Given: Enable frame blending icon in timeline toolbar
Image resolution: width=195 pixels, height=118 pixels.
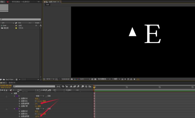Looking at the screenshot, I should 75,86.
